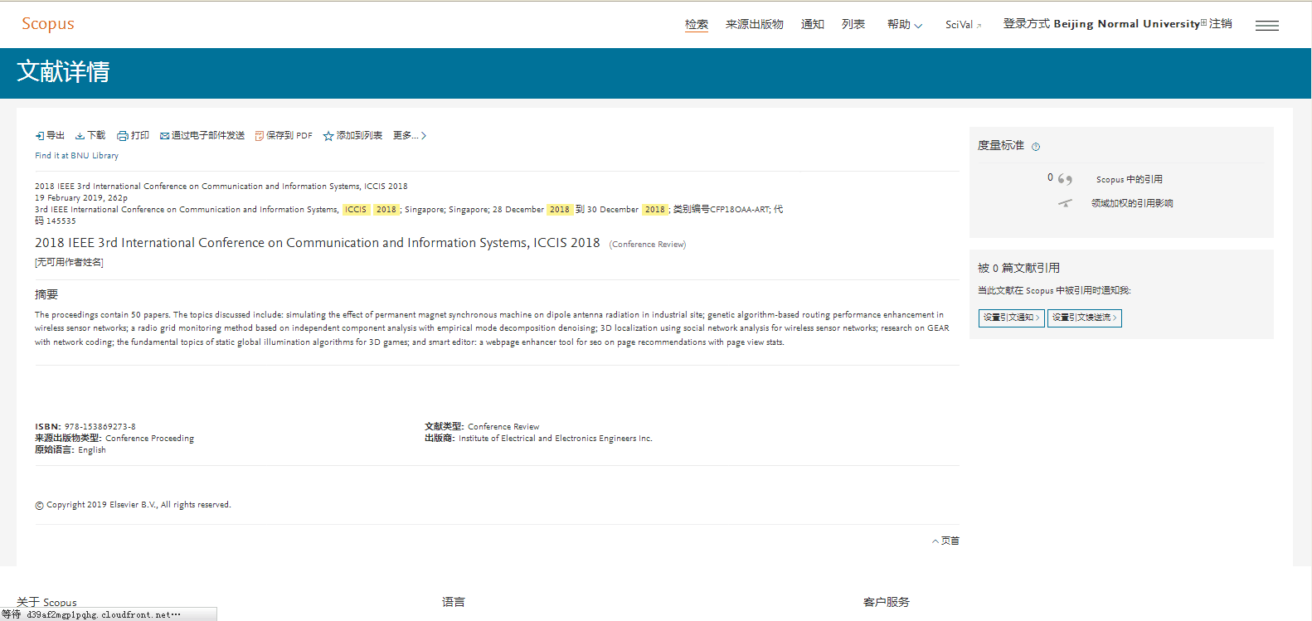Click 语言 footer heading
Screen dimensions: 1312x621
pos(454,602)
